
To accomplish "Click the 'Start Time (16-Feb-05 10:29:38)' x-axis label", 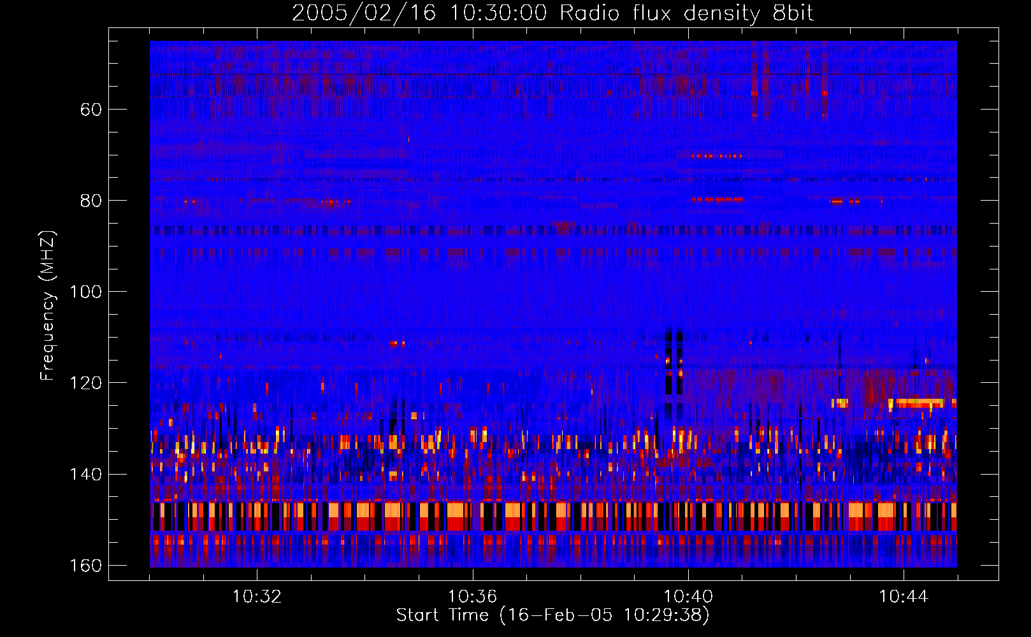I will (552, 615).
